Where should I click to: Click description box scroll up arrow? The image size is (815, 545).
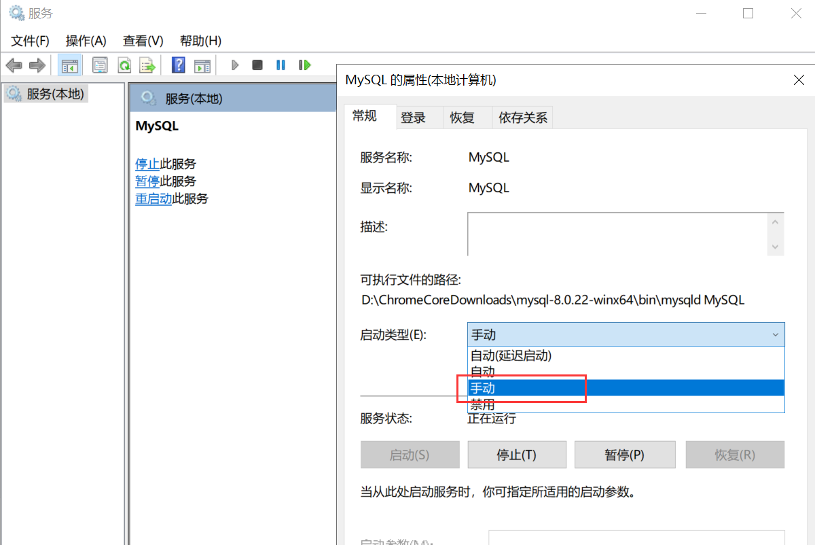(776, 222)
